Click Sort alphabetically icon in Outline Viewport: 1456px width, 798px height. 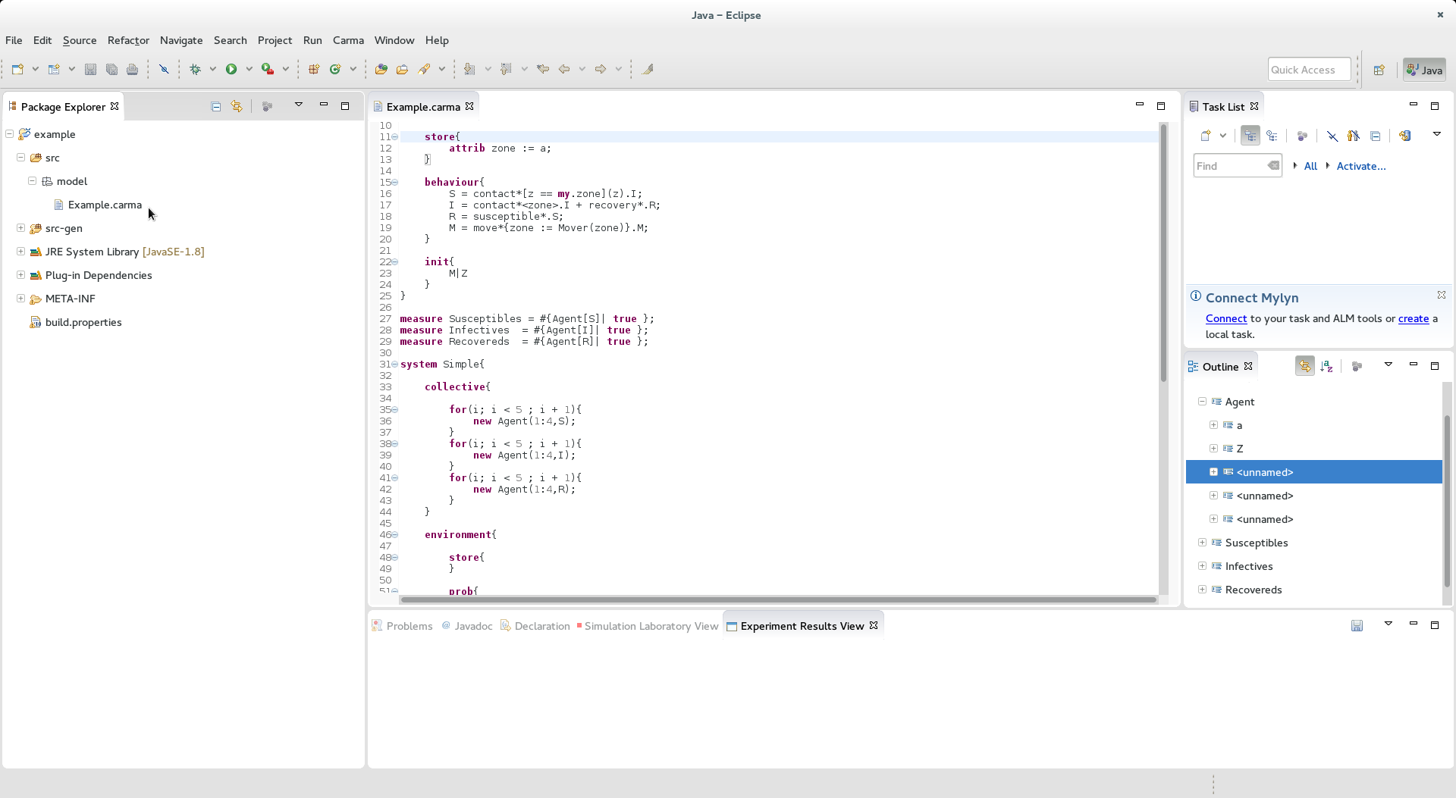pos(1326,366)
